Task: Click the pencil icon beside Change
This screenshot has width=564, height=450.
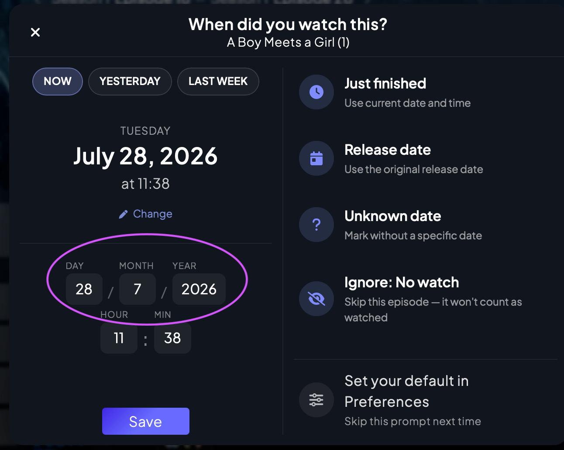Action: tap(124, 214)
